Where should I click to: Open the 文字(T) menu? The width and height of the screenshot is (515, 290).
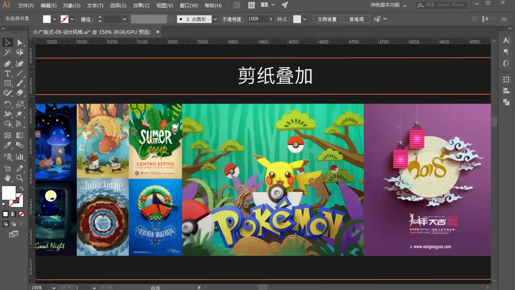(x=95, y=6)
